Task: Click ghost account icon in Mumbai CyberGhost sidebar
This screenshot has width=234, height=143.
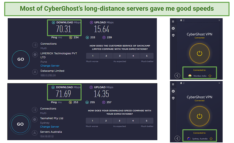Action: [173, 28]
